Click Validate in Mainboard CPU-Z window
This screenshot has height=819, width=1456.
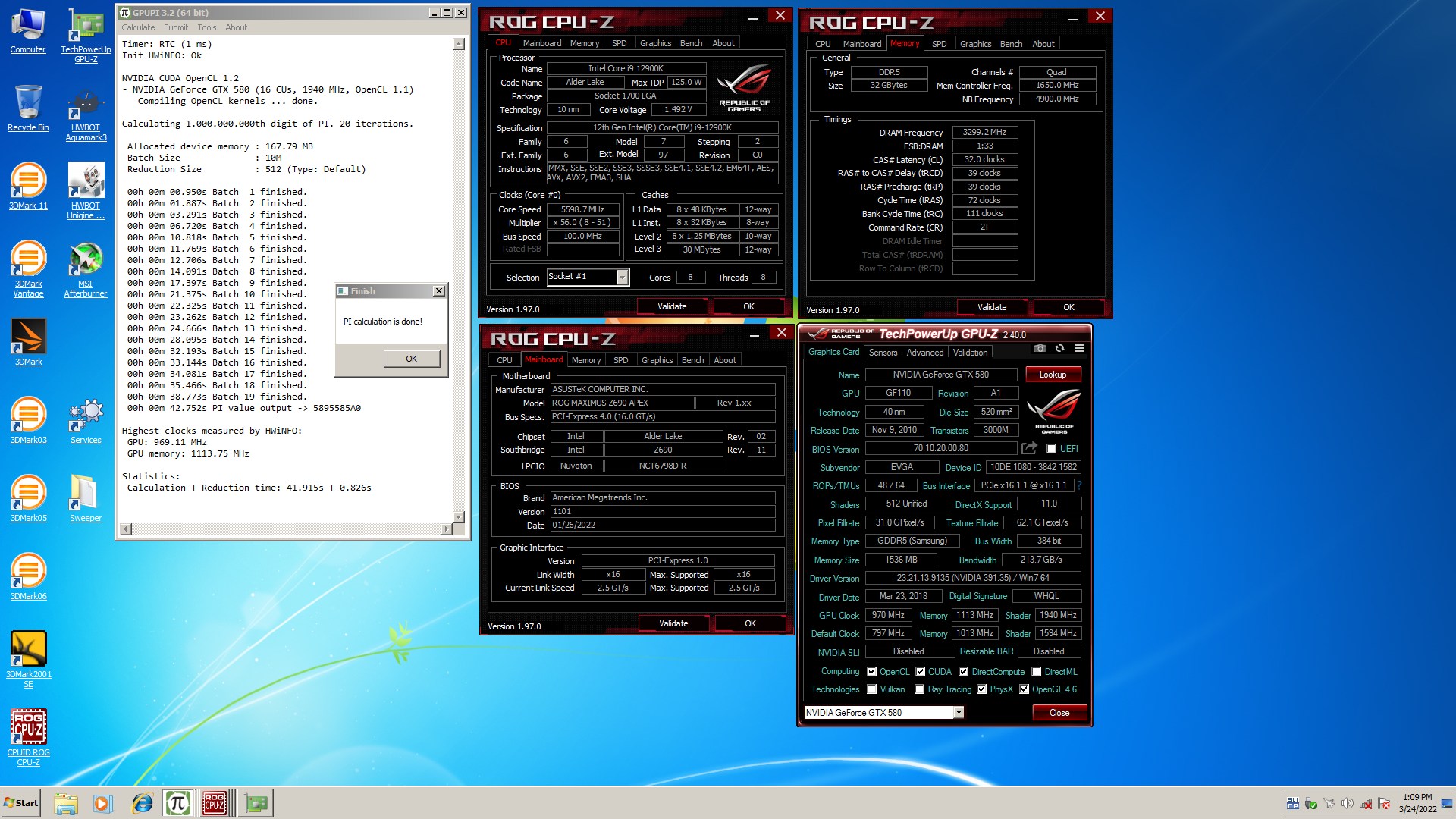point(673,623)
